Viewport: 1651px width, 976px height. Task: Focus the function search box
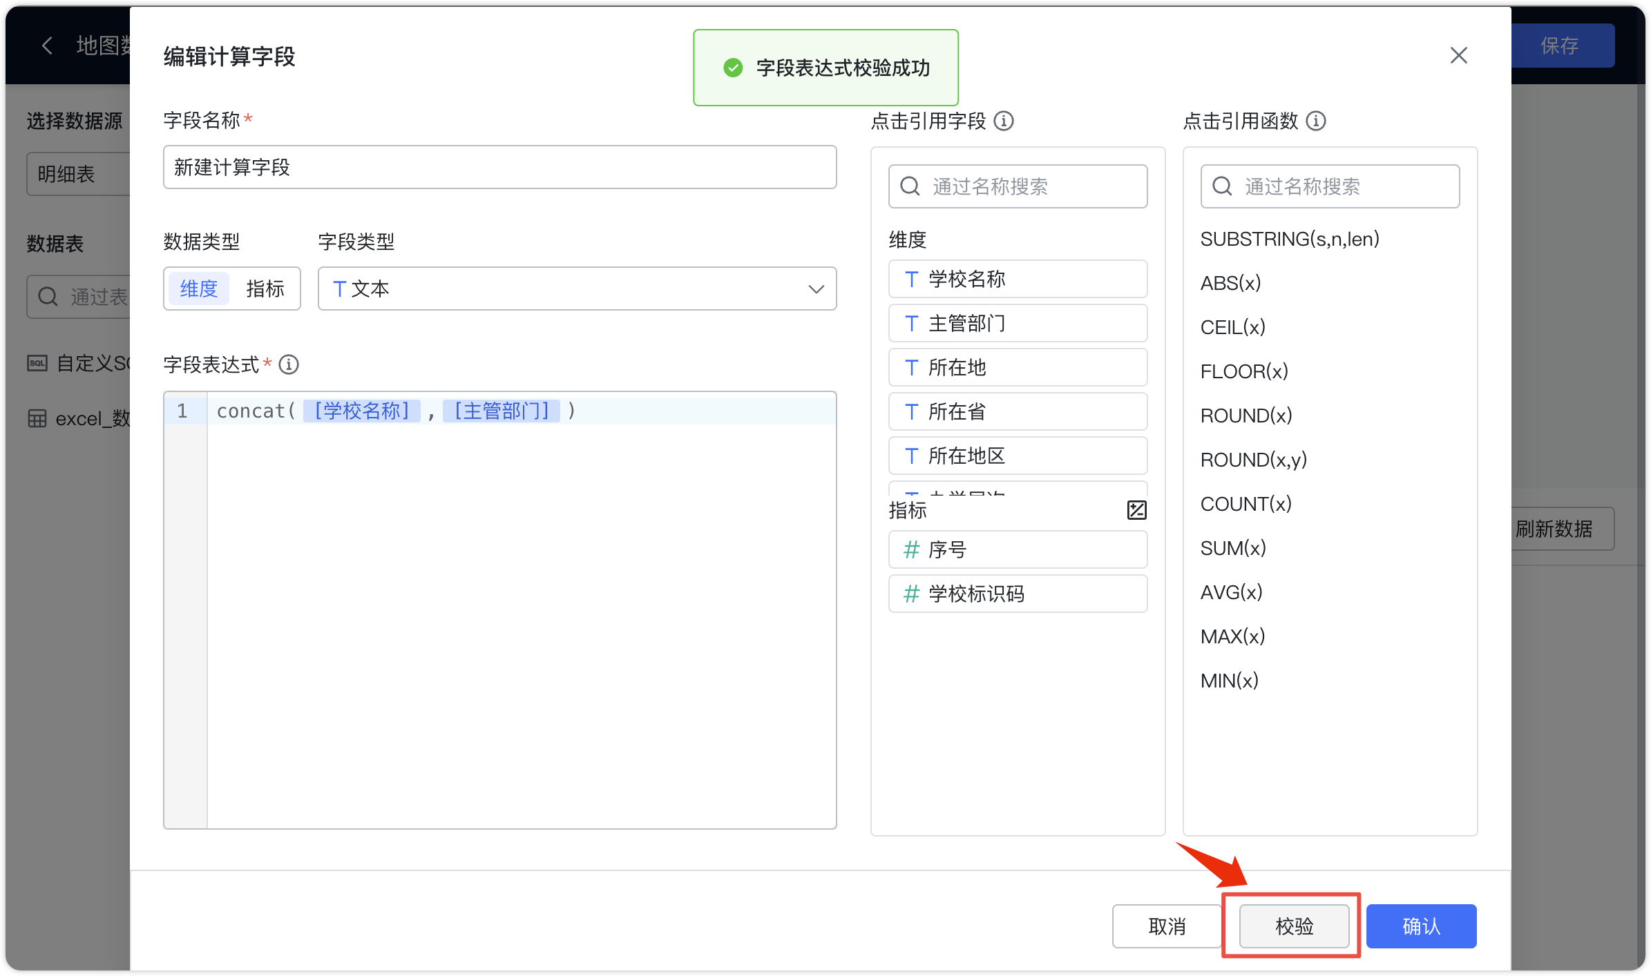point(1330,186)
